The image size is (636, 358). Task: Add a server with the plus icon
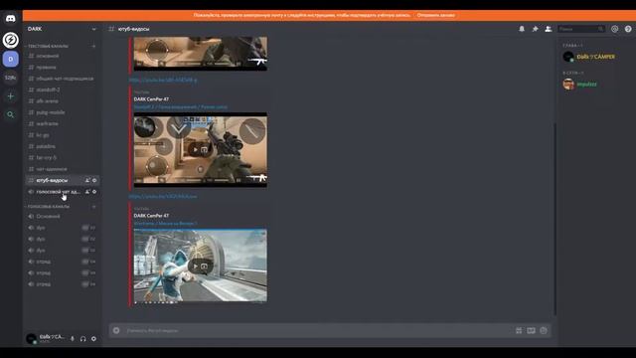pyautogui.click(x=11, y=96)
